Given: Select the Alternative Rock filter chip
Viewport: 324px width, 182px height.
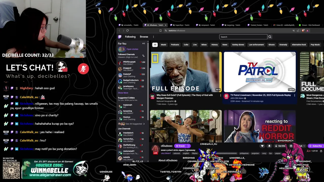Looking at the screenshot, I should coord(299,45).
